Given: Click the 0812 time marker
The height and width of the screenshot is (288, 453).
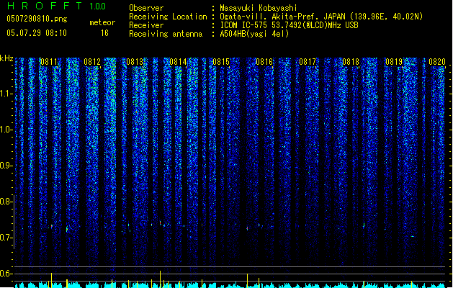Looking at the screenshot, I should (x=92, y=62).
